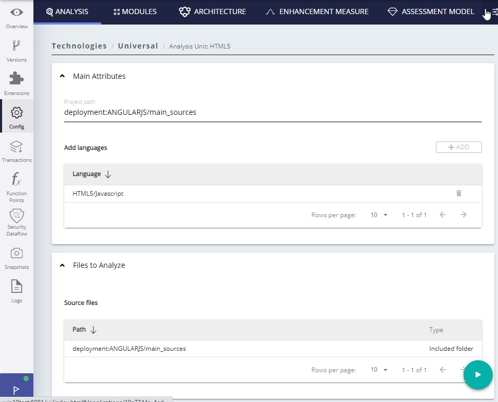Viewport: 498px width, 402px height.
Task: Click the Universal breadcrumb link
Action: point(138,46)
